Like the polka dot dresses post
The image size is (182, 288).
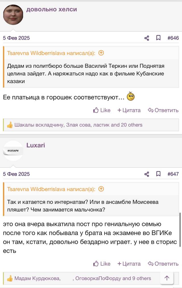(x=102, y=110)
